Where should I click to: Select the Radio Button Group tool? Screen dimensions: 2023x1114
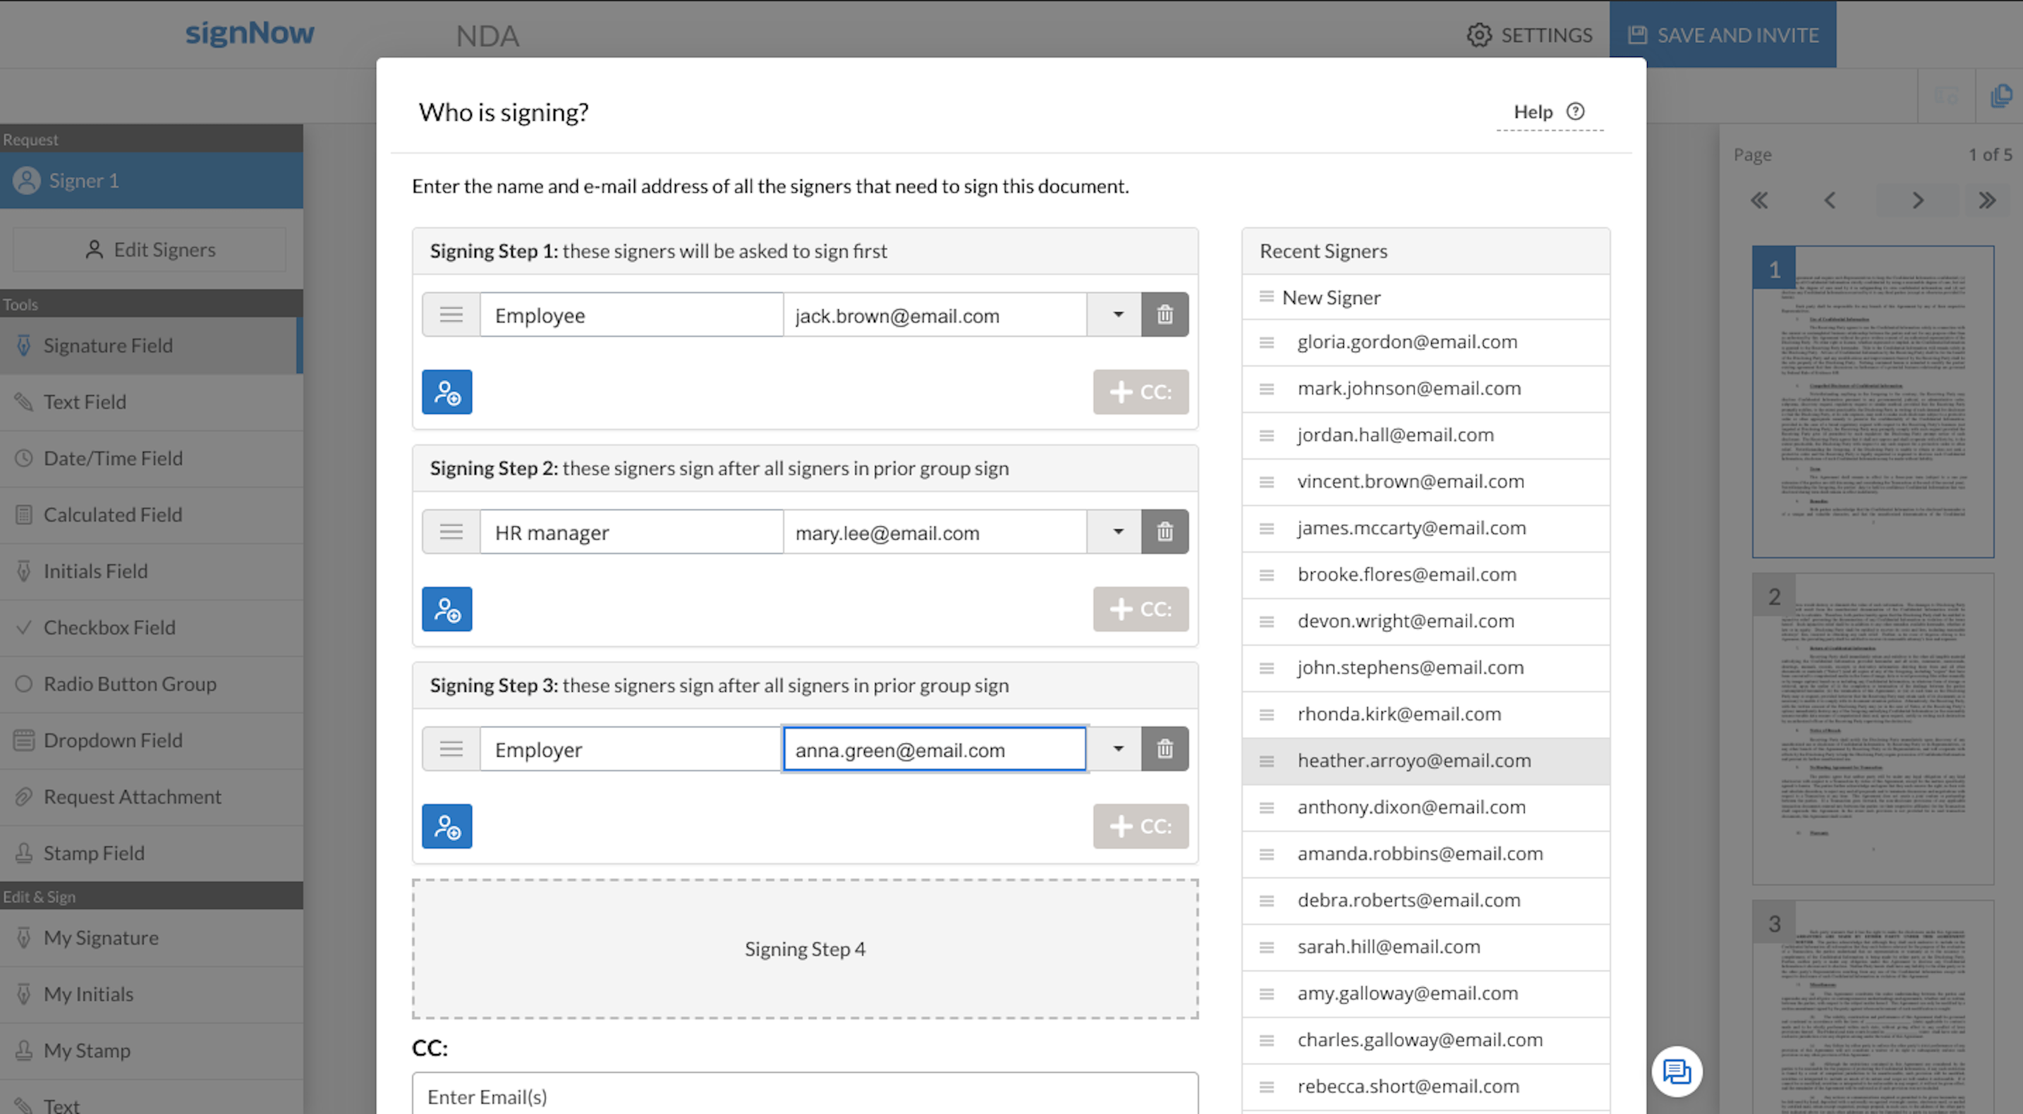pyautogui.click(x=130, y=684)
